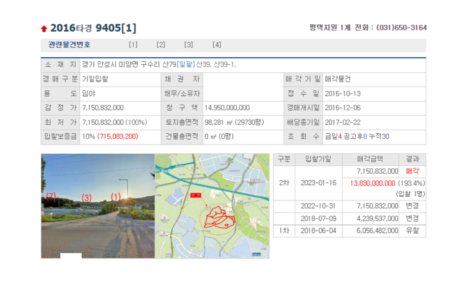463x289 pixels.
Task: Click the red 매각 result text
Action: (x=413, y=171)
